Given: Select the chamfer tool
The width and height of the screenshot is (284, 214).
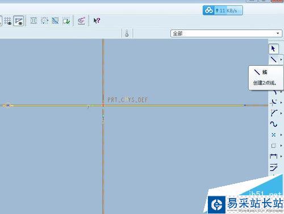Looking at the screenshot, I should [x=274, y=113].
